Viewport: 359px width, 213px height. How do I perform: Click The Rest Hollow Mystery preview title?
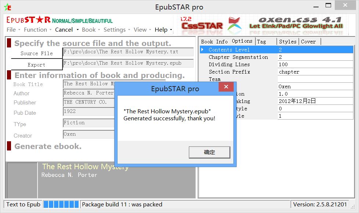[x=85, y=166]
